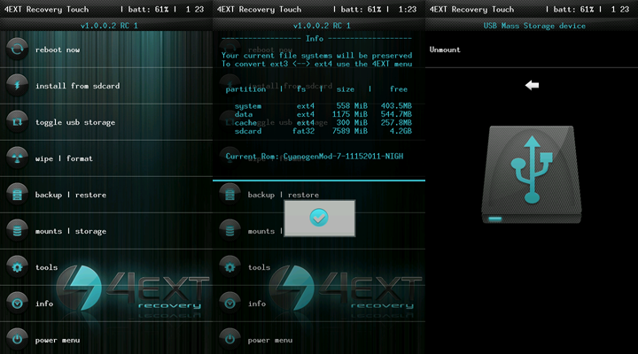Select "power menu" label in left menu
Screen dimensions: 638x354
pyautogui.click(x=58, y=340)
